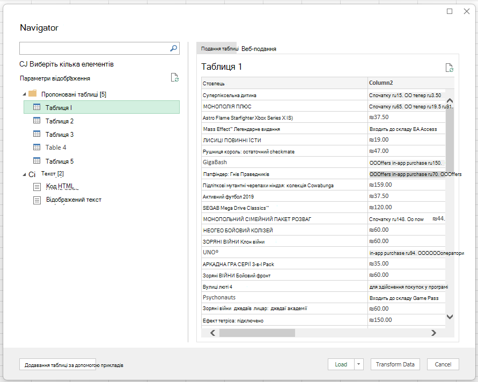The width and height of the screenshot is (478, 382).
Task: Click the horizontal scrollbar thumb
Action: coord(257,333)
